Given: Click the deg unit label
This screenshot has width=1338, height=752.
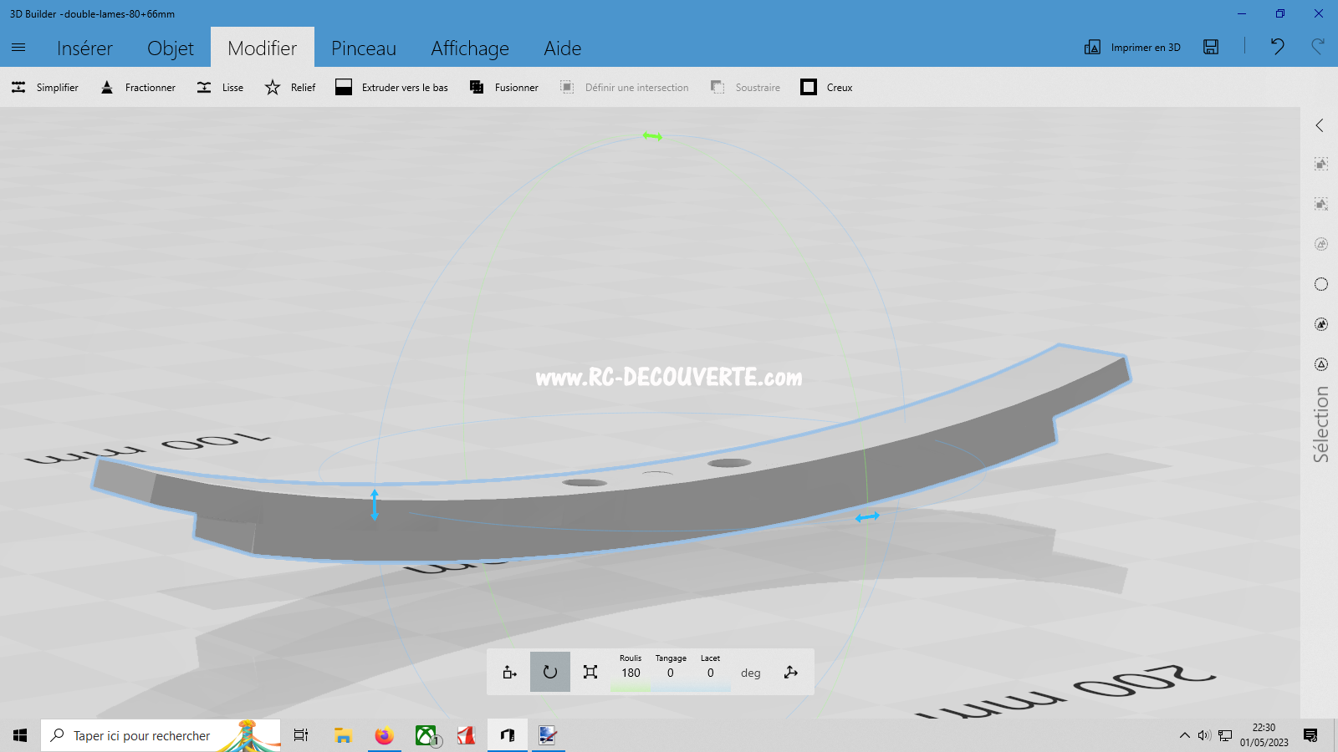Looking at the screenshot, I should point(751,673).
